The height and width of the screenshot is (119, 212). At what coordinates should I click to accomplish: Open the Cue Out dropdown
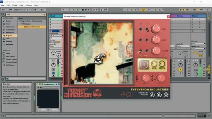coord(198,44)
